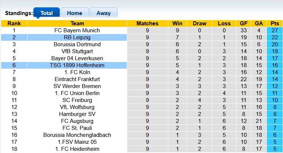Select the RB Leipzig team row

[77, 37]
